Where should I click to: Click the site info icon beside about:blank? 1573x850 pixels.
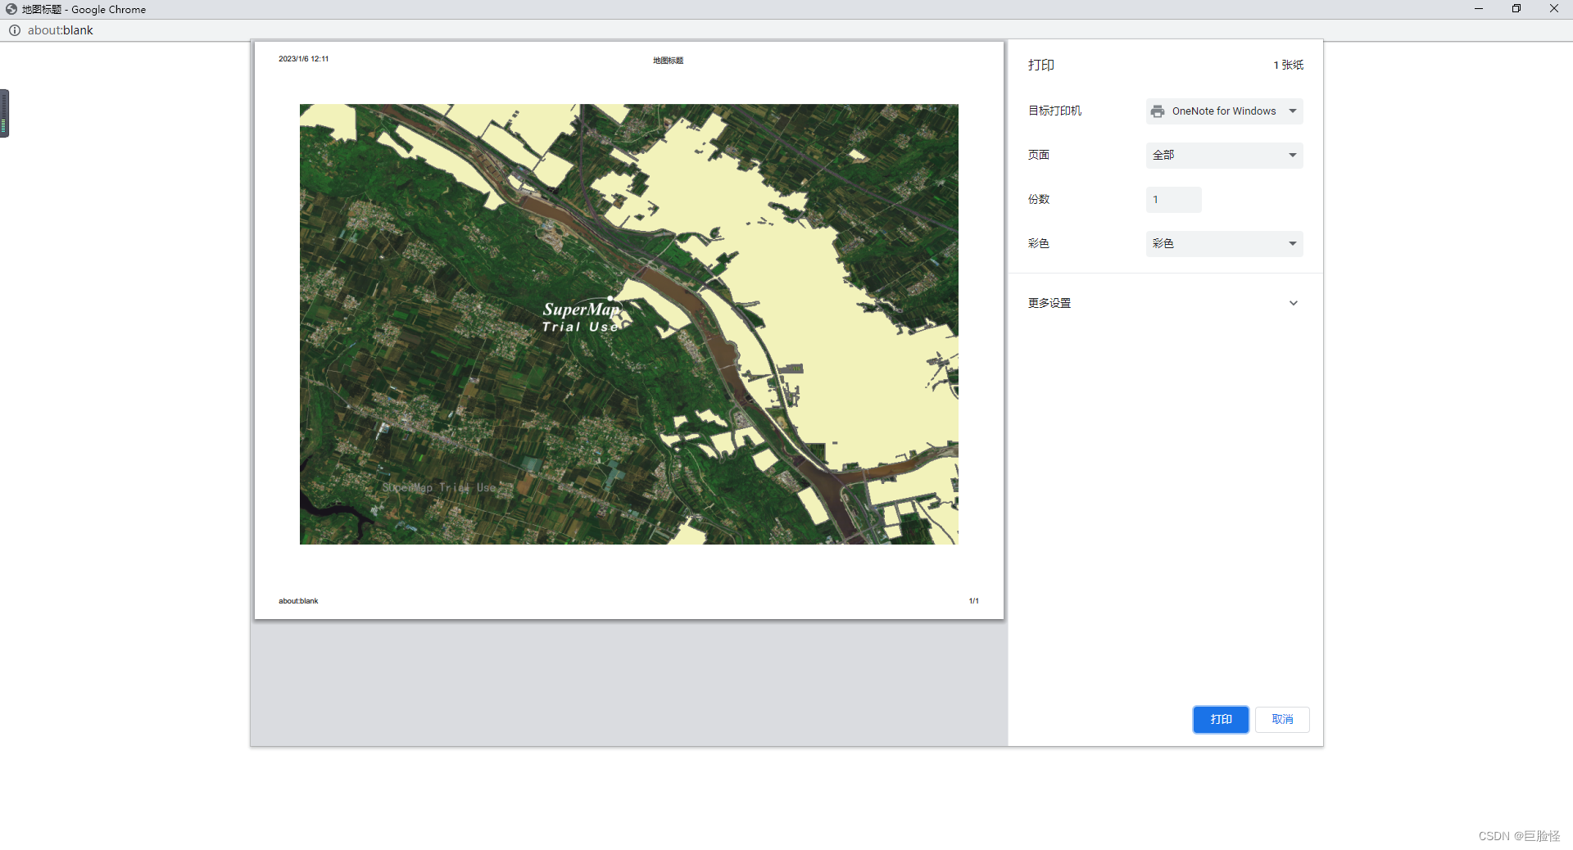pos(15,30)
